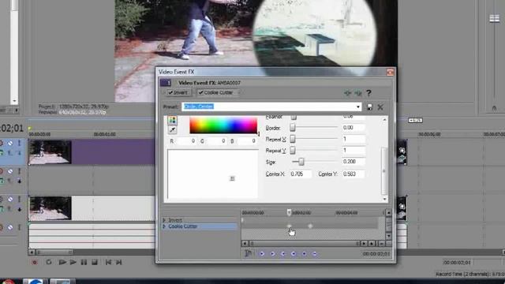Click the Windows Start orb on the taskbar
The image size is (505, 284).
8,282
